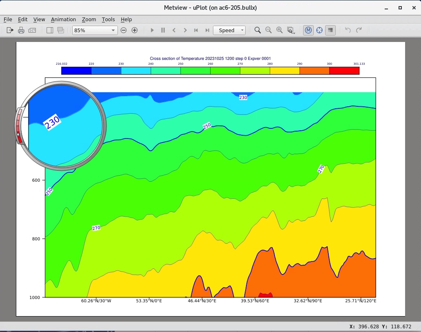Jump to first animation frame

click(x=196, y=30)
